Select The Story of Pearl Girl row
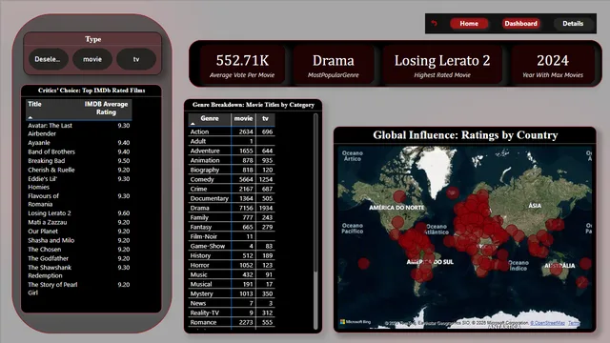Image resolution: width=610 pixels, height=343 pixels. click(78, 289)
